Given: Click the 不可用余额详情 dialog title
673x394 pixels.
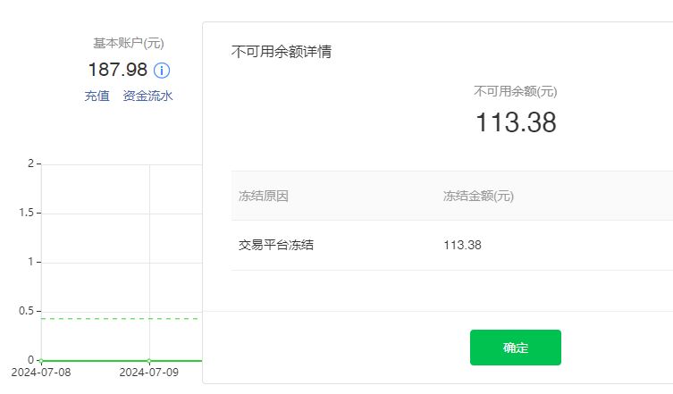Looking at the screenshot, I should click(282, 52).
